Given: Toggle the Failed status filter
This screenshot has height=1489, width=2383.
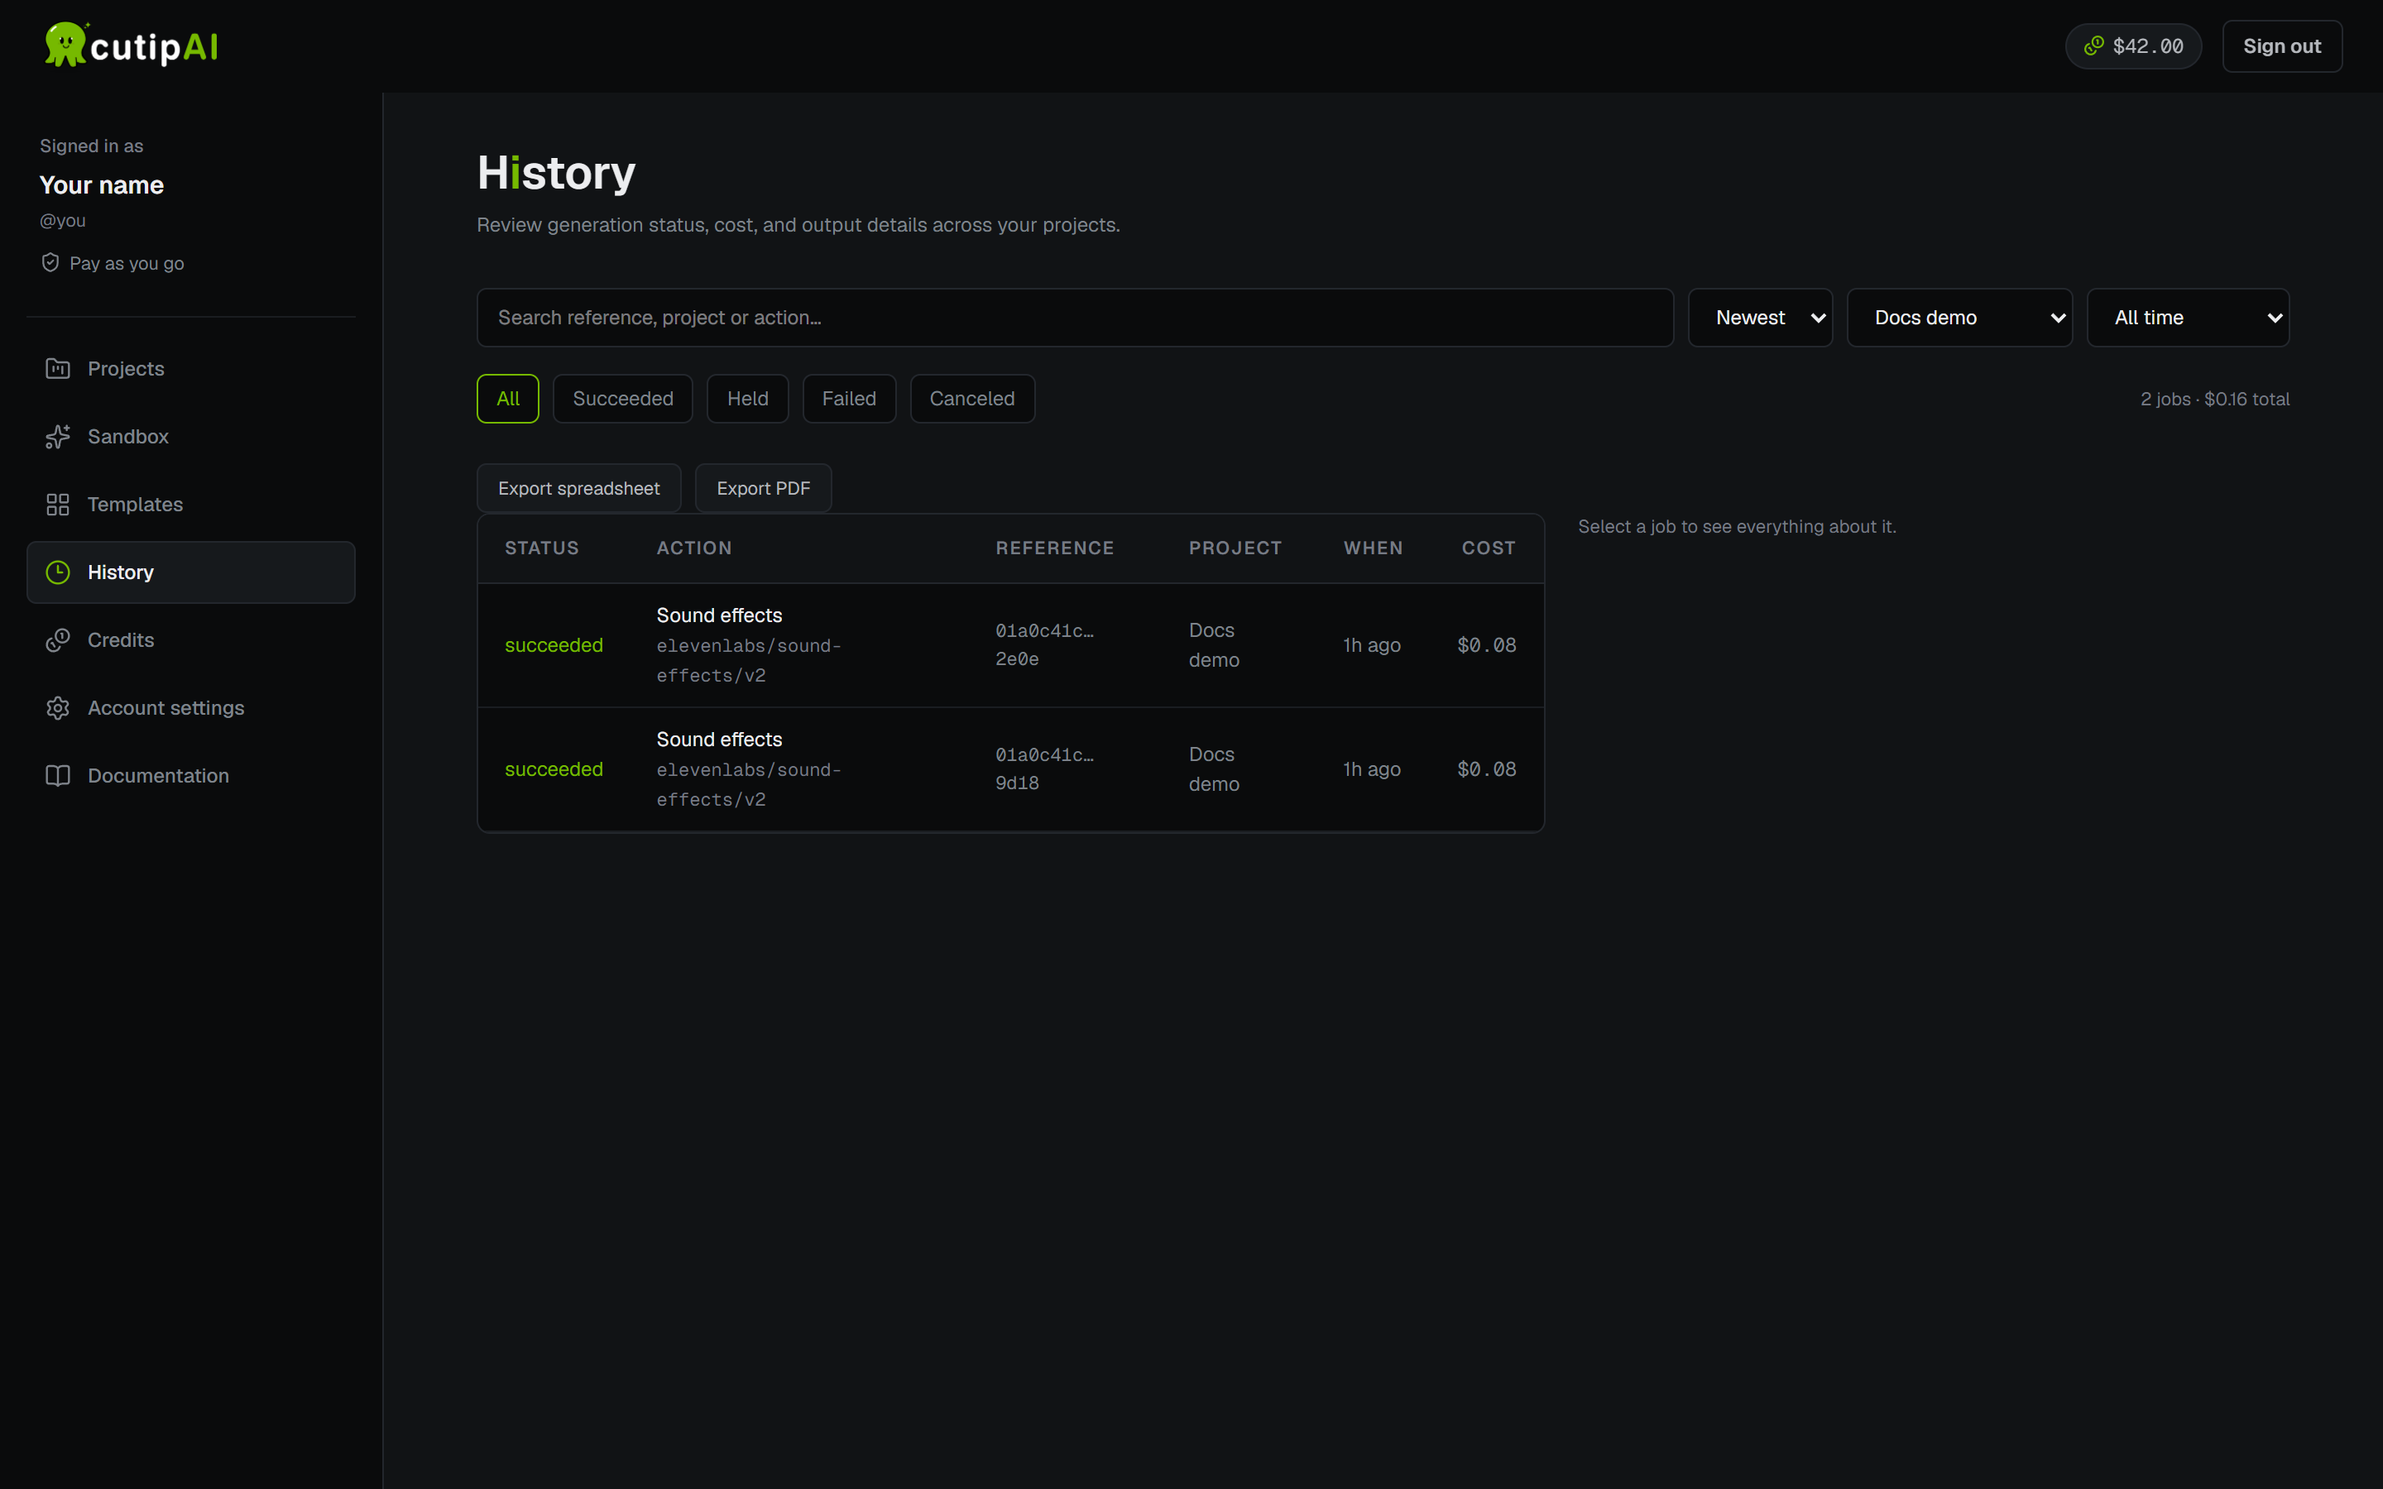Looking at the screenshot, I should tap(849, 399).
